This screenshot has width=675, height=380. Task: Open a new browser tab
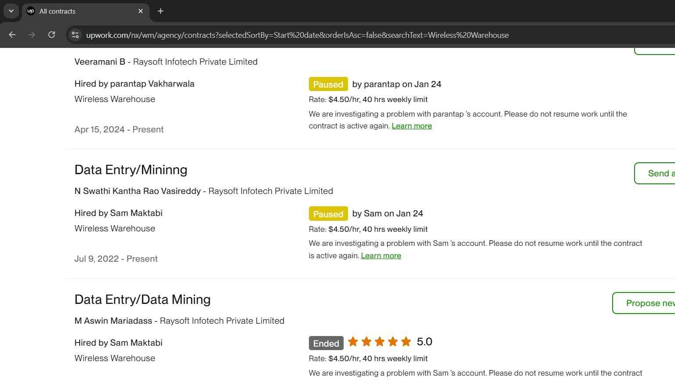160,11
